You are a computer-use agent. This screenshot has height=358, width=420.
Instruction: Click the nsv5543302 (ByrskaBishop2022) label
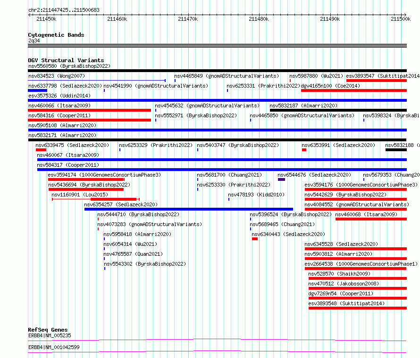tap(145, 264)
